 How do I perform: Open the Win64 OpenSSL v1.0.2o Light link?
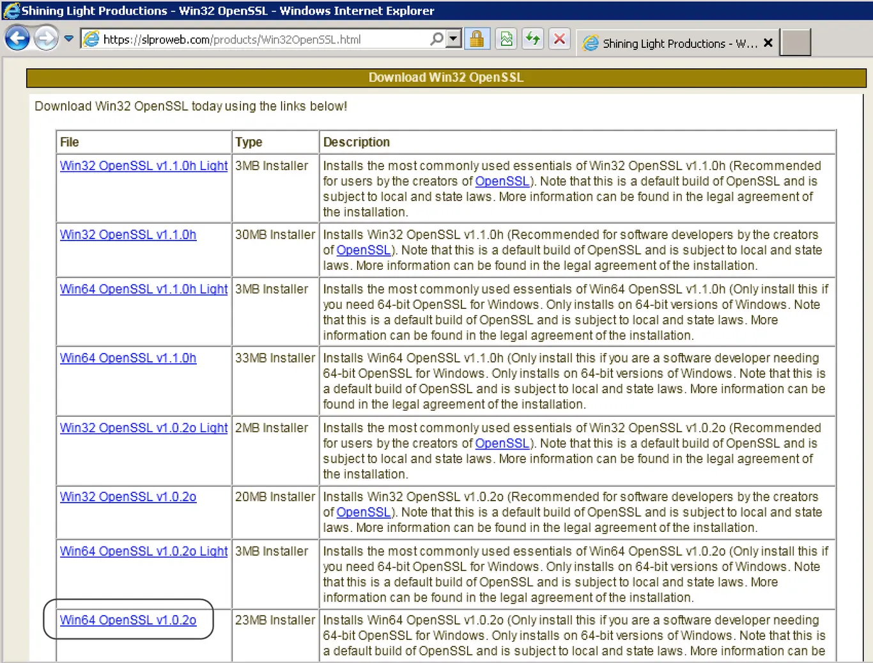pos(144,551)
